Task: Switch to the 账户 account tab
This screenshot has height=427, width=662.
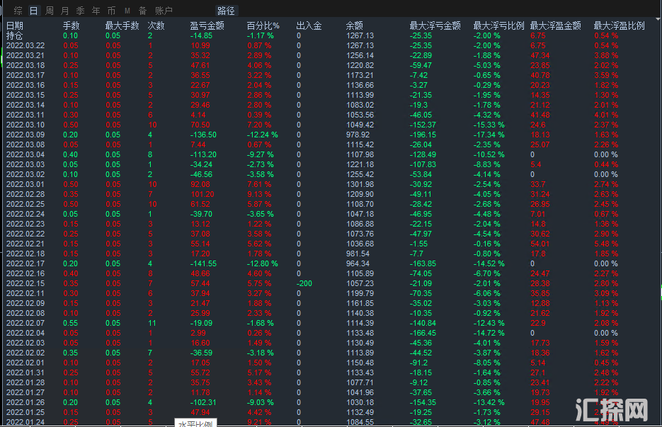Action: coord(164,11)
